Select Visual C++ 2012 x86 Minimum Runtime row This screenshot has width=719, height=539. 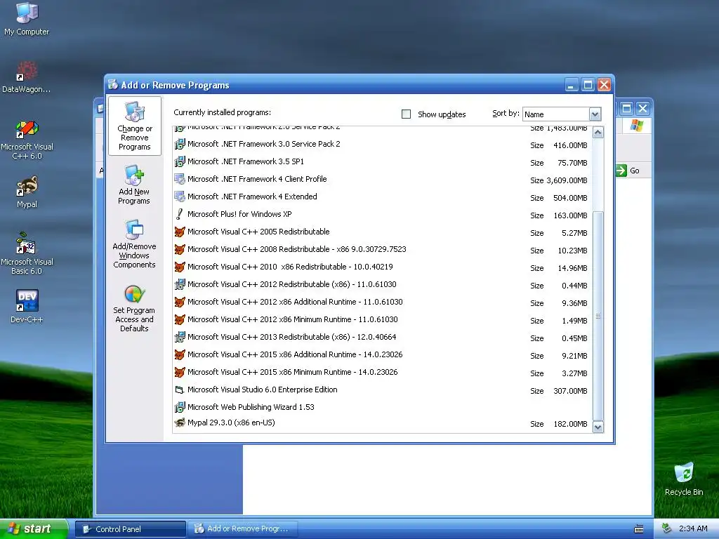(x=383, y=320)
